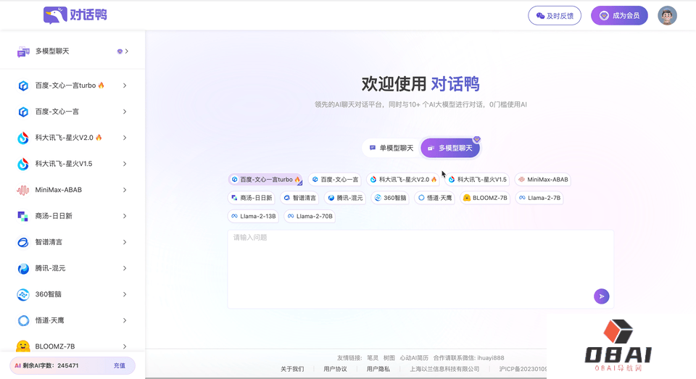Expand chevron for 腾讯-混元 row

pyautogui.click(x=125, y=269)
